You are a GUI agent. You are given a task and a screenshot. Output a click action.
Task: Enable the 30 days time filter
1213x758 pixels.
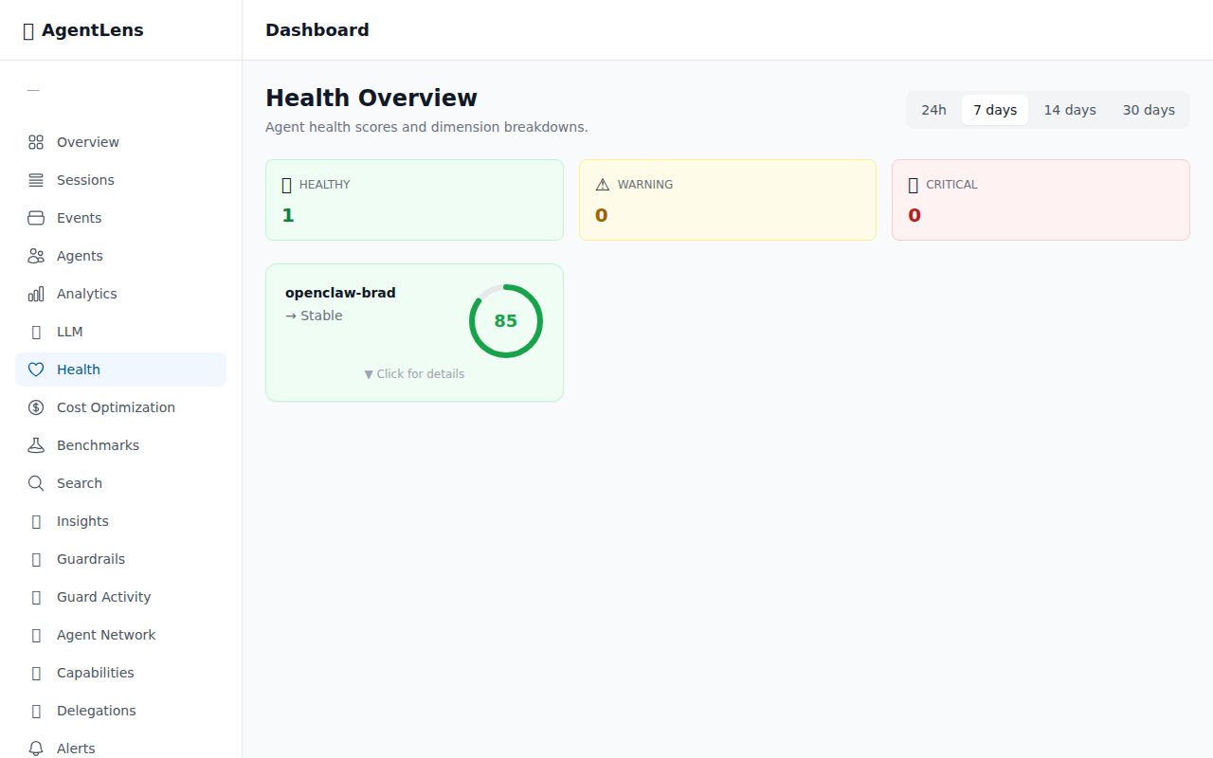pos(1149,109)
